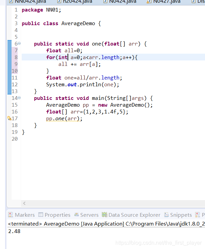Click line number 5 in the gutter

point(16,37)
